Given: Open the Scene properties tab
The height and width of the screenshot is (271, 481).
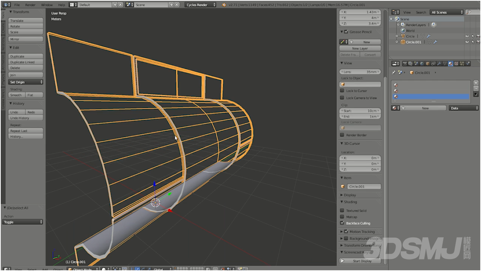Looking at the screenshot, I should [416, 64].
